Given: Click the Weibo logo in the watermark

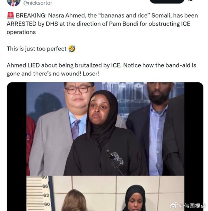Looking at the screenshot, I should pos(174,205).
